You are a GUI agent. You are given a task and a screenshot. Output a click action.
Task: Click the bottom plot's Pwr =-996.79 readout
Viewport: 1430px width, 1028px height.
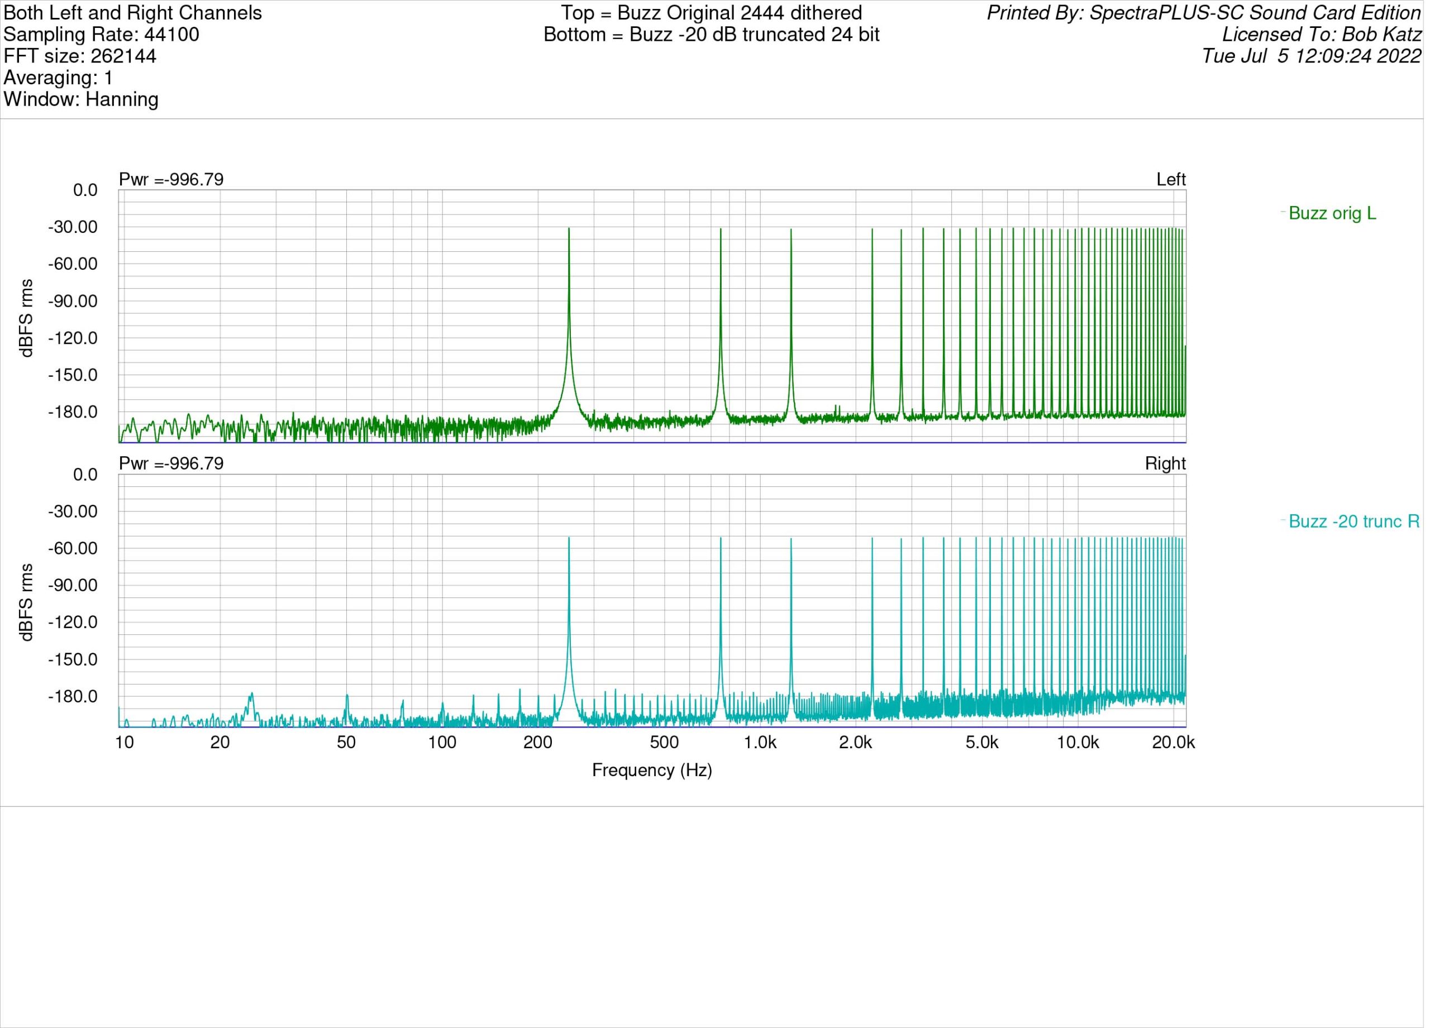click(171, 464)
